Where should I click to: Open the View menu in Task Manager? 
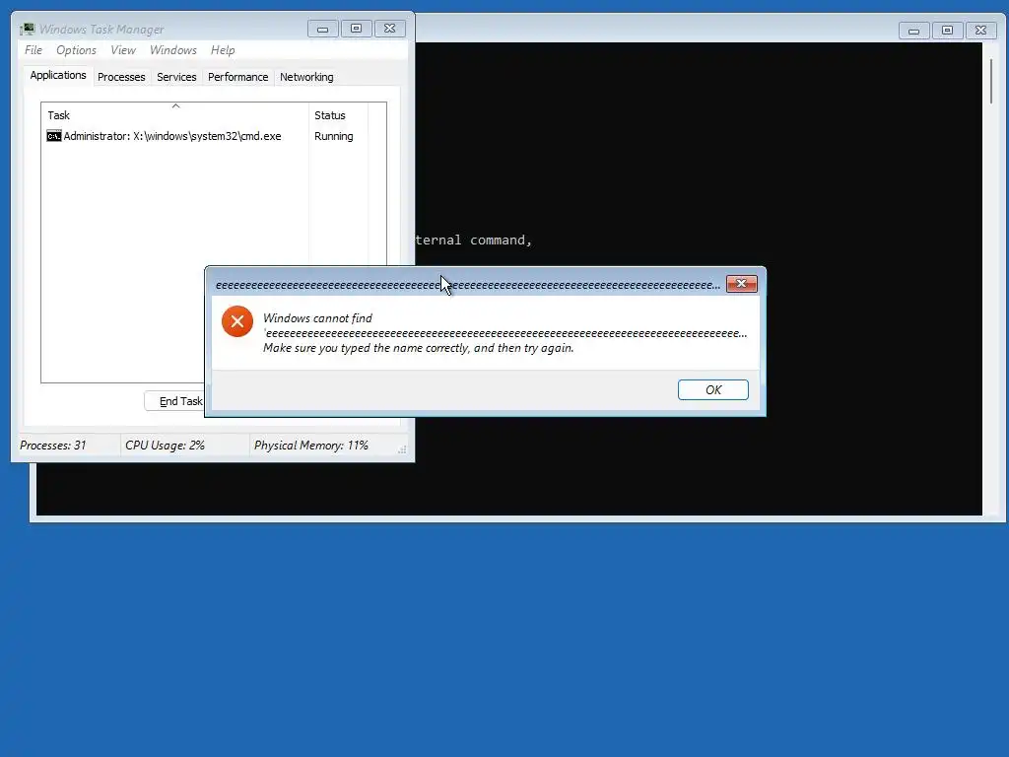tap(123, 50)
